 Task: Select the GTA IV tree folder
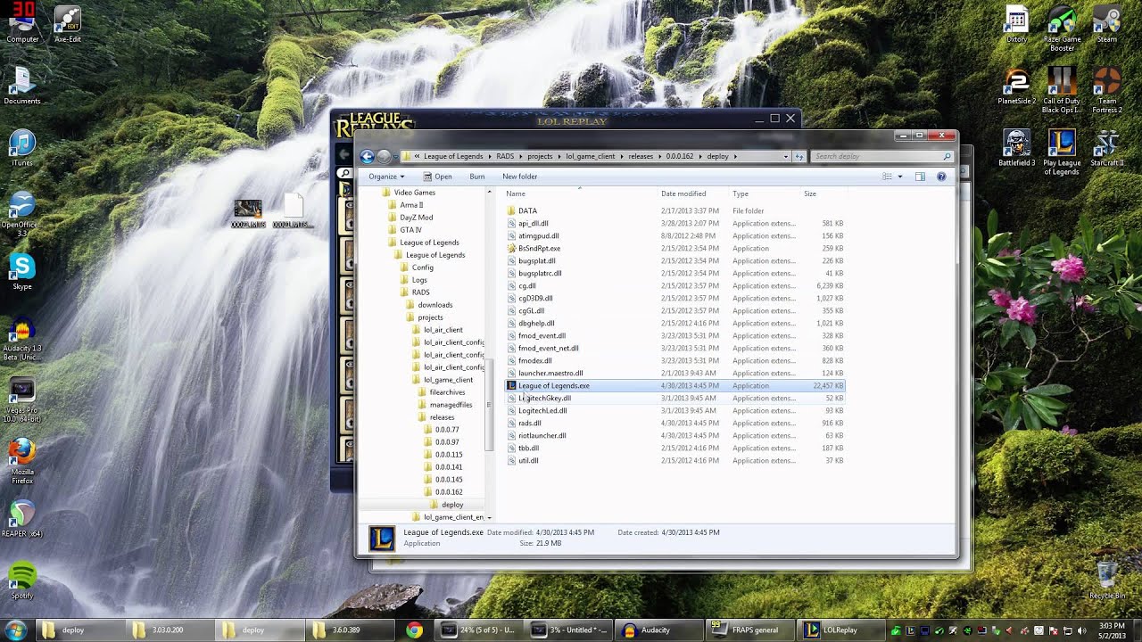(x=410, y=230)
